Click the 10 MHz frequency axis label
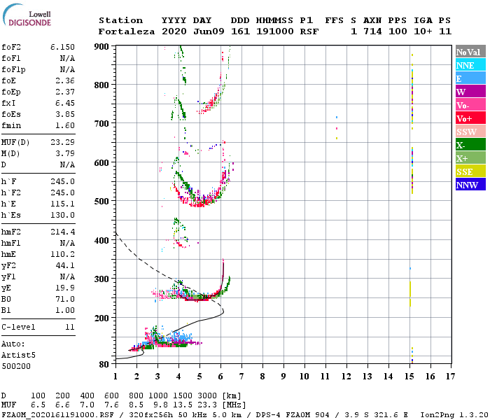490x420 pixels. [304, 377]
